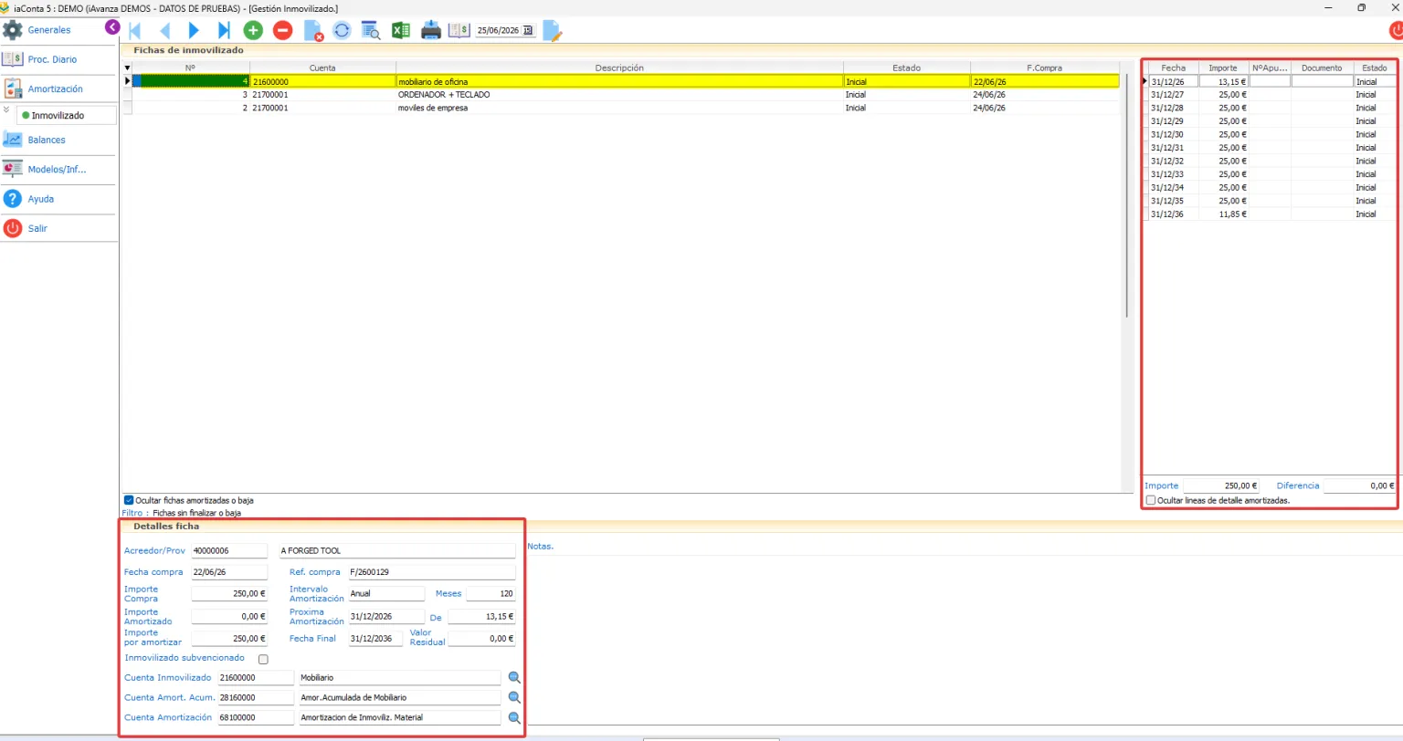The height and width of the screenshot is (741, 1403).
Task: Sort list by Cuenta column header
Action: pyautogui.click(x=322, y=68)
